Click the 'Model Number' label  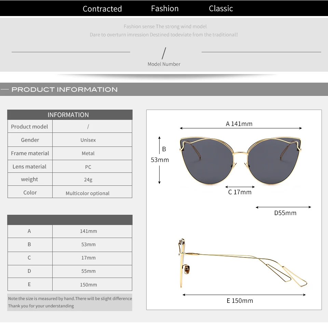(164, 64)
